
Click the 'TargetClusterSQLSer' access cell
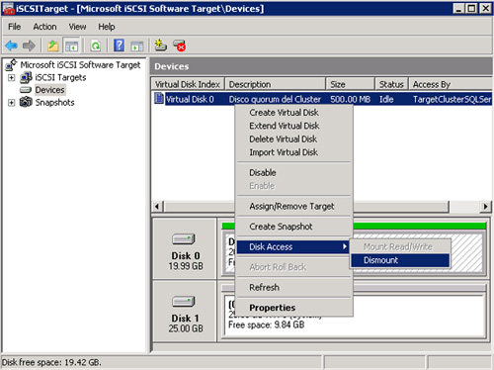(x=452, y=99)
